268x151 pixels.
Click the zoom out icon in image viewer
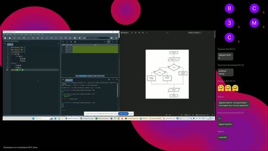[x=193, y=115]
